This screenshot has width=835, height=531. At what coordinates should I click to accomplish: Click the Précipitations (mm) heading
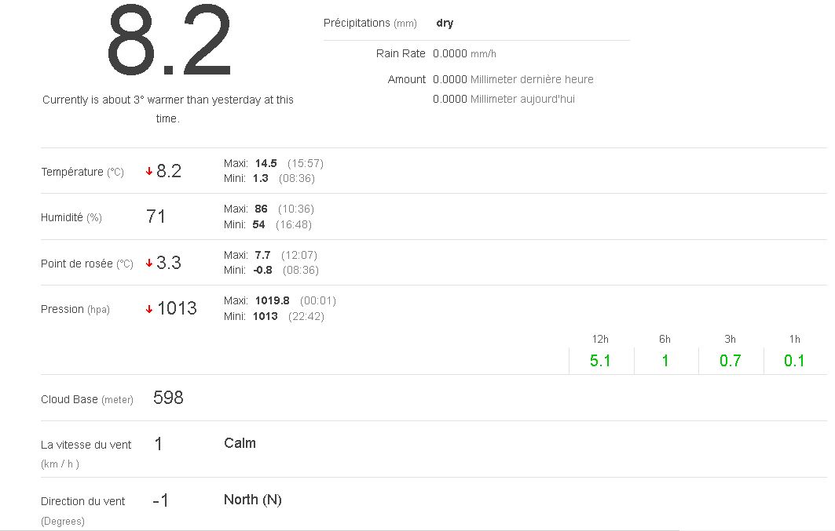click(370, 24)
